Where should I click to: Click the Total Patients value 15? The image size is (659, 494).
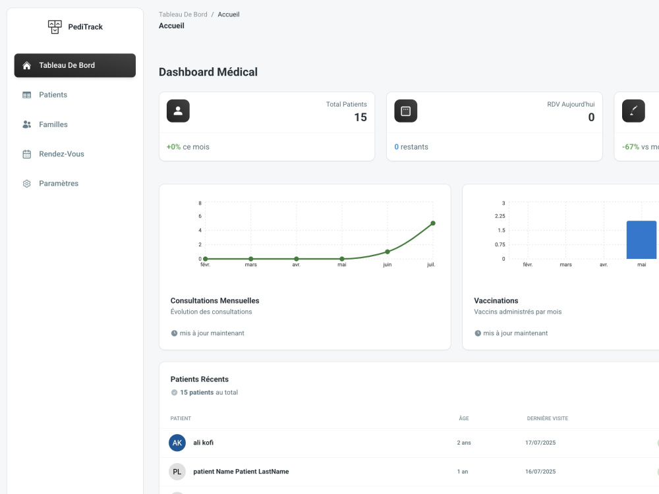(360, 117)
